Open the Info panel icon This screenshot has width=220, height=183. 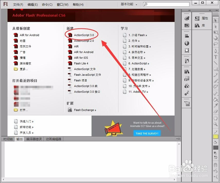[x=187, y=43]
